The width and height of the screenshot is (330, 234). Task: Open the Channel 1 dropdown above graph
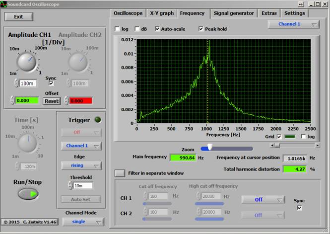tap(293, 24)
